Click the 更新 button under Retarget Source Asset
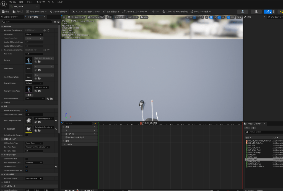 [x=29, y=95]
